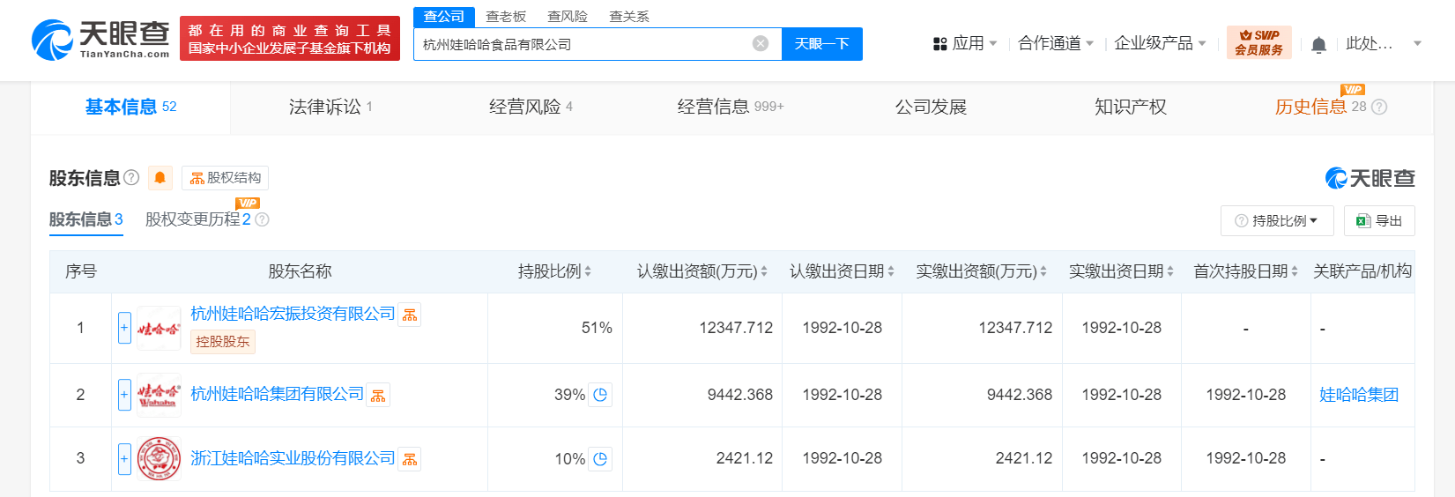Click the help icon next to 历史信息 tab
The image size is (1455, 497).
[x=1379, y=107]
